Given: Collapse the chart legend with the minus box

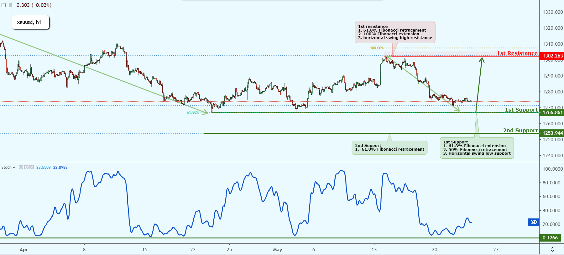Looking at the screenshot, I should (x=3, y=5).
